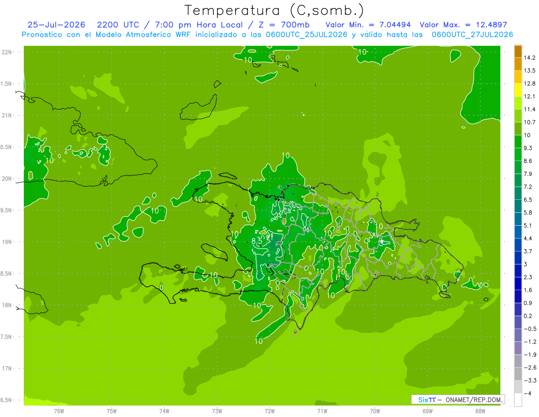Click the "18N" latitude axis label
Viewport: 539px width, 417px height.
tap(7, 305)
